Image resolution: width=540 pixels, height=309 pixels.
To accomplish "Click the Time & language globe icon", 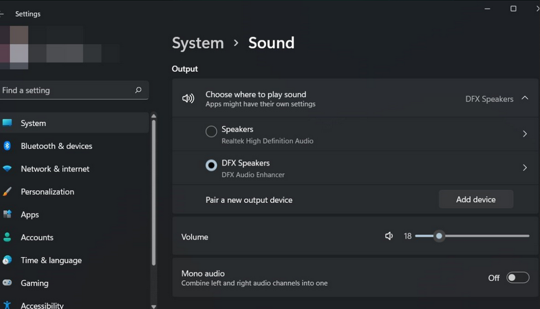I will 7,260.
